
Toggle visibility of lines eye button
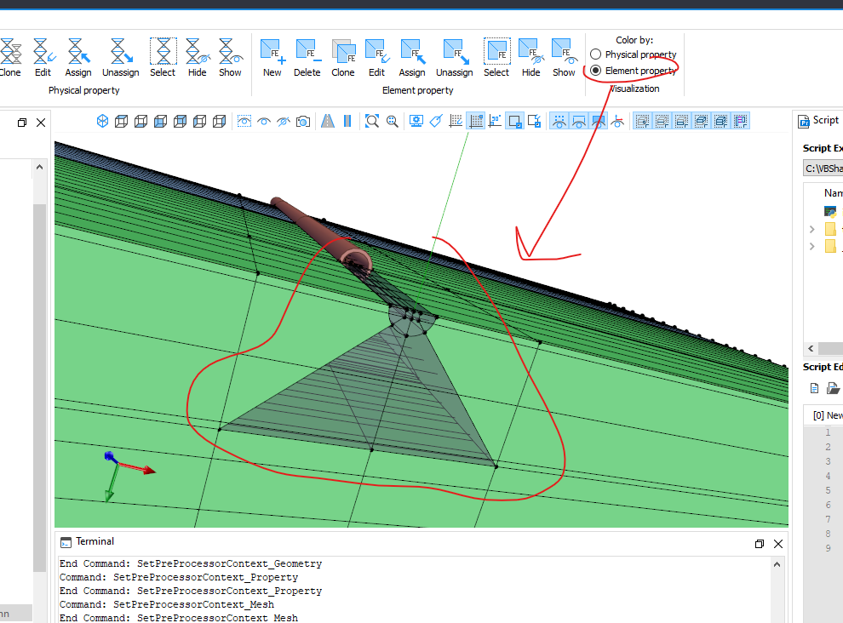579,122
